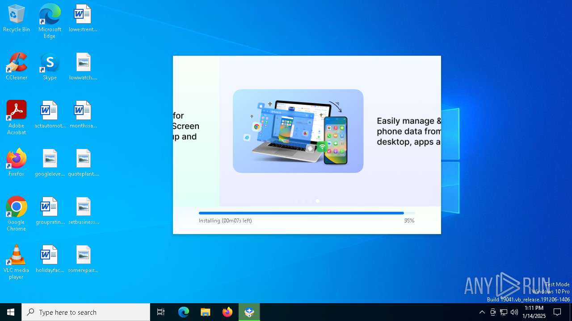This screenshot has width=572, height=321.
Task: Show hidden system tray icons
Action: point(482,312)
